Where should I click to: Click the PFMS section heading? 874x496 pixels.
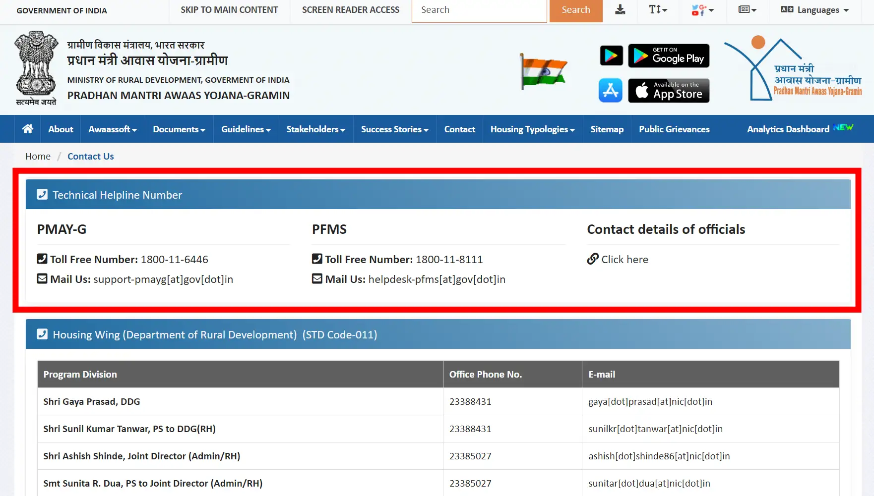[x=329, y=229]
